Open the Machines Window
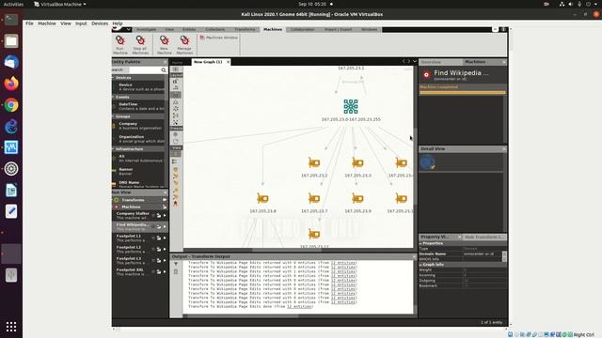602x338 pixels. pyautogui.click(x=219, y=38)
